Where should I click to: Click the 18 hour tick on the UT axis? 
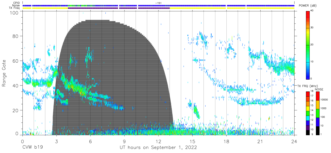[x=226, y=141]
